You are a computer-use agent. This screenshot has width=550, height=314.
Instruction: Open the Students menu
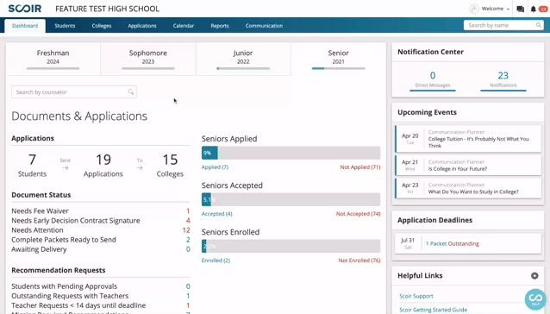click(65, 26)
